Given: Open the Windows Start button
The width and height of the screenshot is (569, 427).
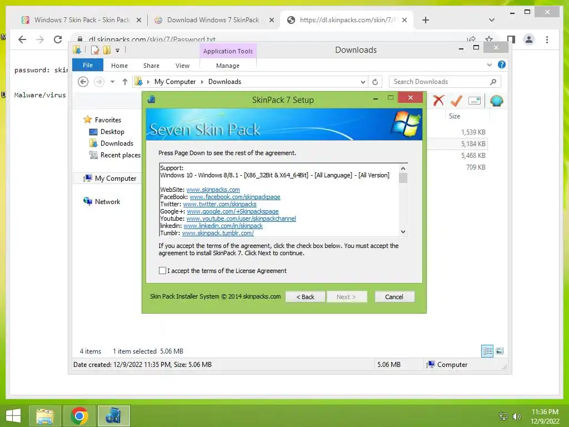Looking at the screenshot, I should tap(13, 416).
